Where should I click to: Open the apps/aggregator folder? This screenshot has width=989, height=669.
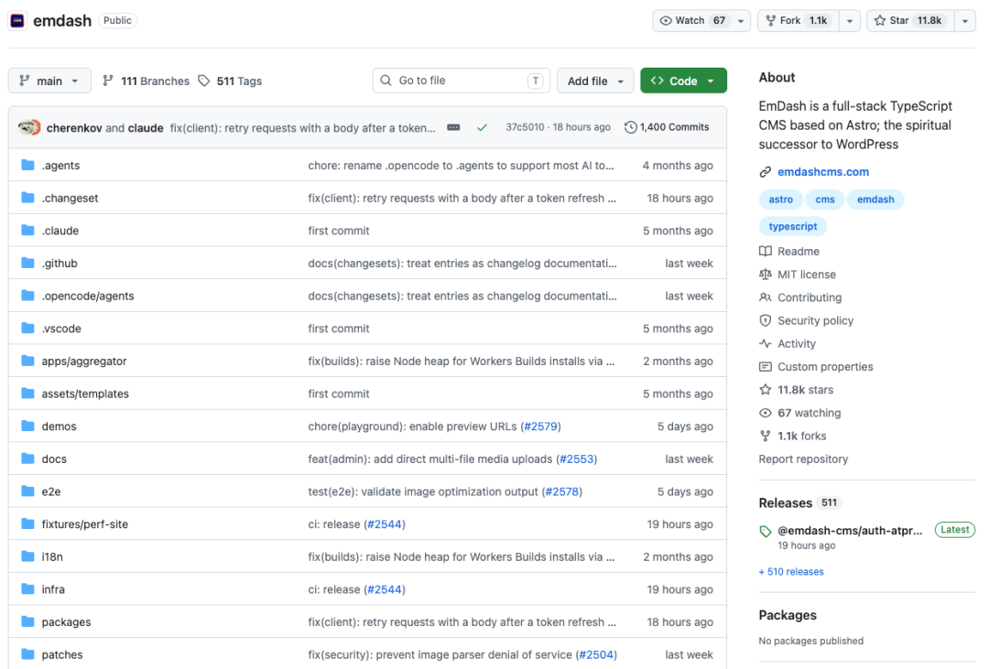pyautogui.click(x=84, y=361)
